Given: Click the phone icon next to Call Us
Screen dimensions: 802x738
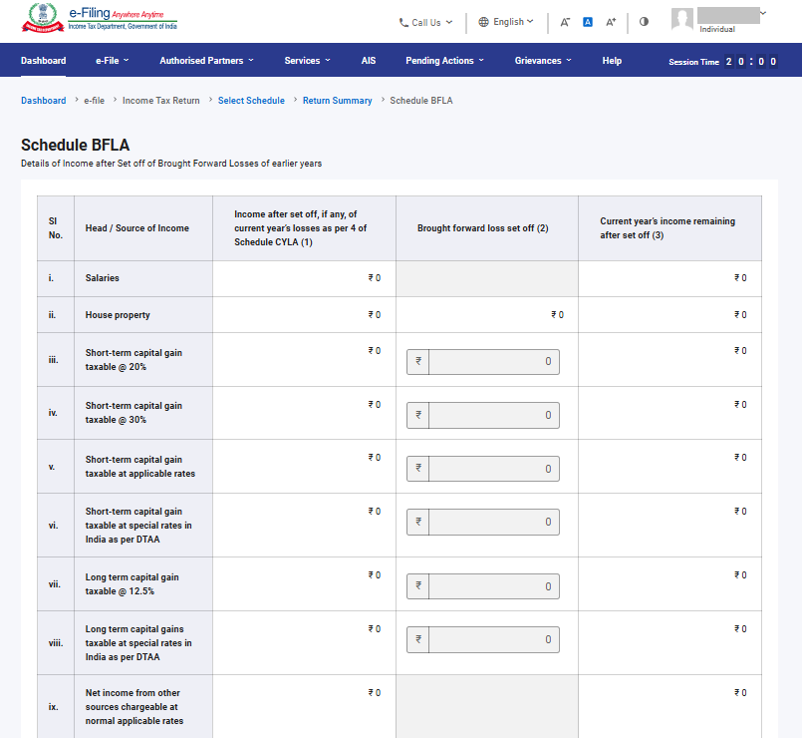Looking at the screenshot, I should [403, 23].
